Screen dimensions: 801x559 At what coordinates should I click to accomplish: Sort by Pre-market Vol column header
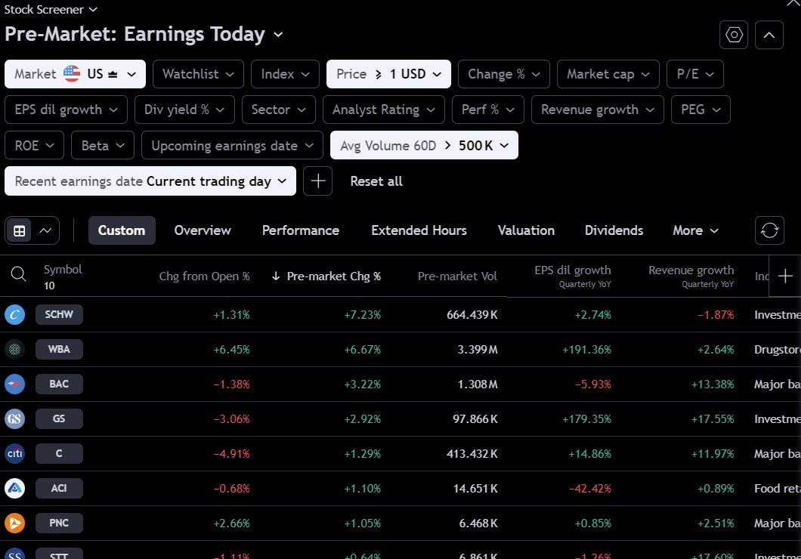pos(457,276)
